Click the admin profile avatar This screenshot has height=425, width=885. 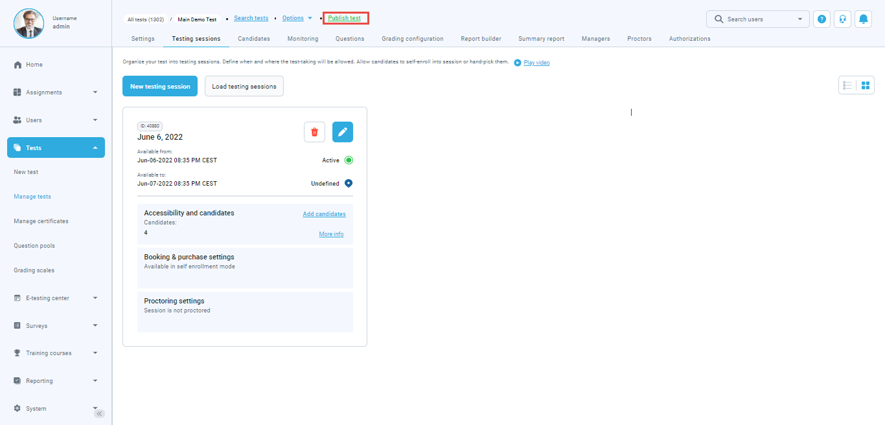(x=29, y=23)
